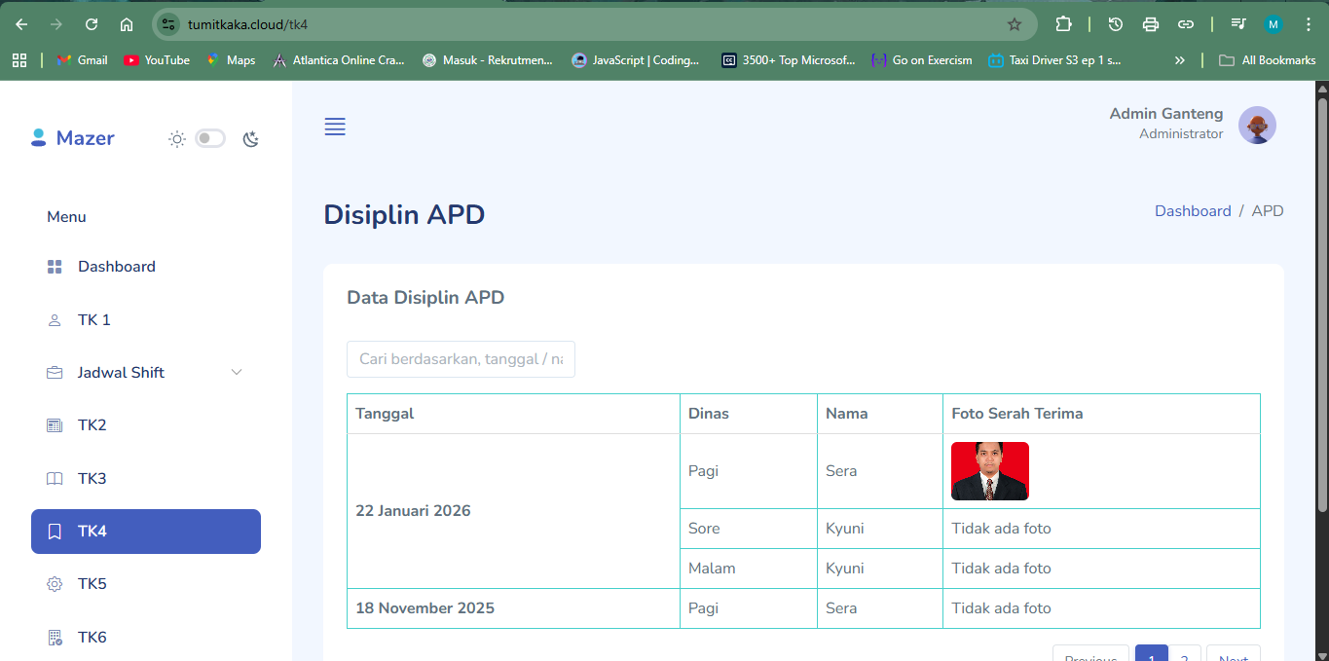Select TK5 in the sidebar menu
Viewport: 1329px width, 661px height.
(x=92, y=584)
